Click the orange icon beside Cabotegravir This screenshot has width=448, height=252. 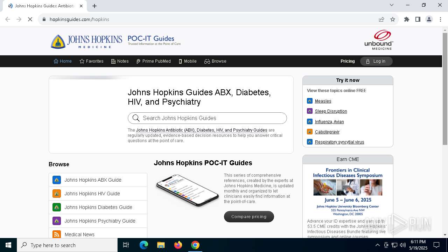tap(310, 132)
